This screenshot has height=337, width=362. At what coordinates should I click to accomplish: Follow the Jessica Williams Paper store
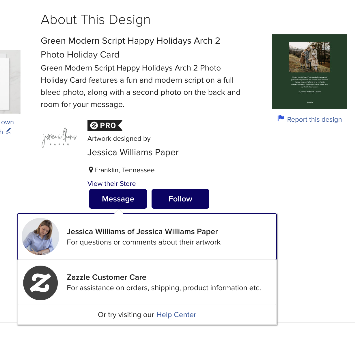tap(180, 199)
